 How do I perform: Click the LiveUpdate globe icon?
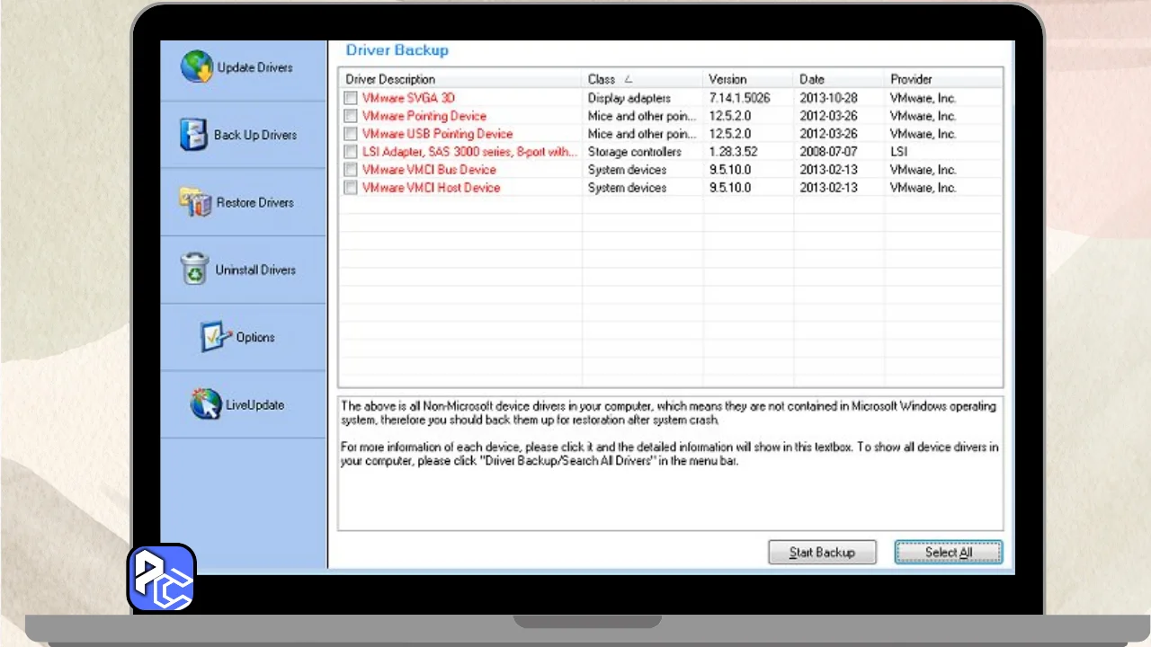coord(205,404)
